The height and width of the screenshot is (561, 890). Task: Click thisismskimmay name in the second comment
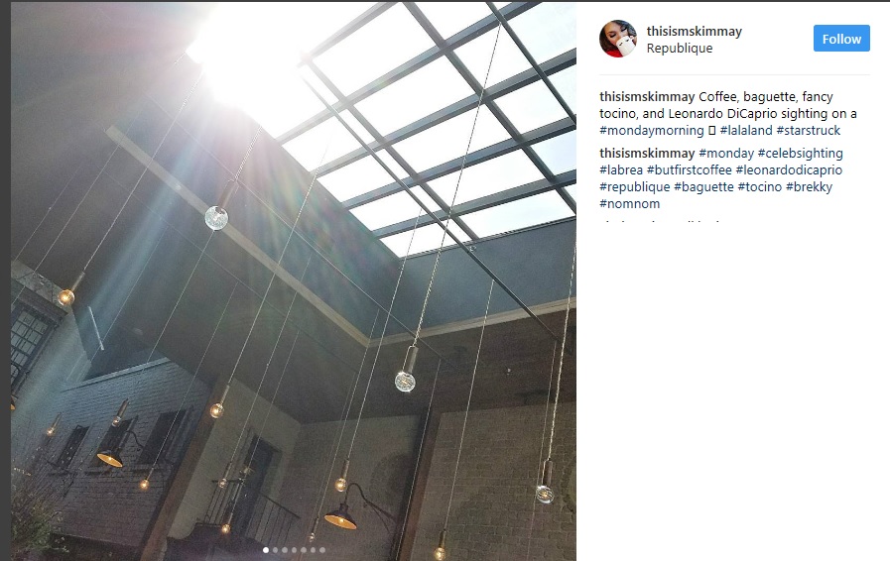[647, 154]
